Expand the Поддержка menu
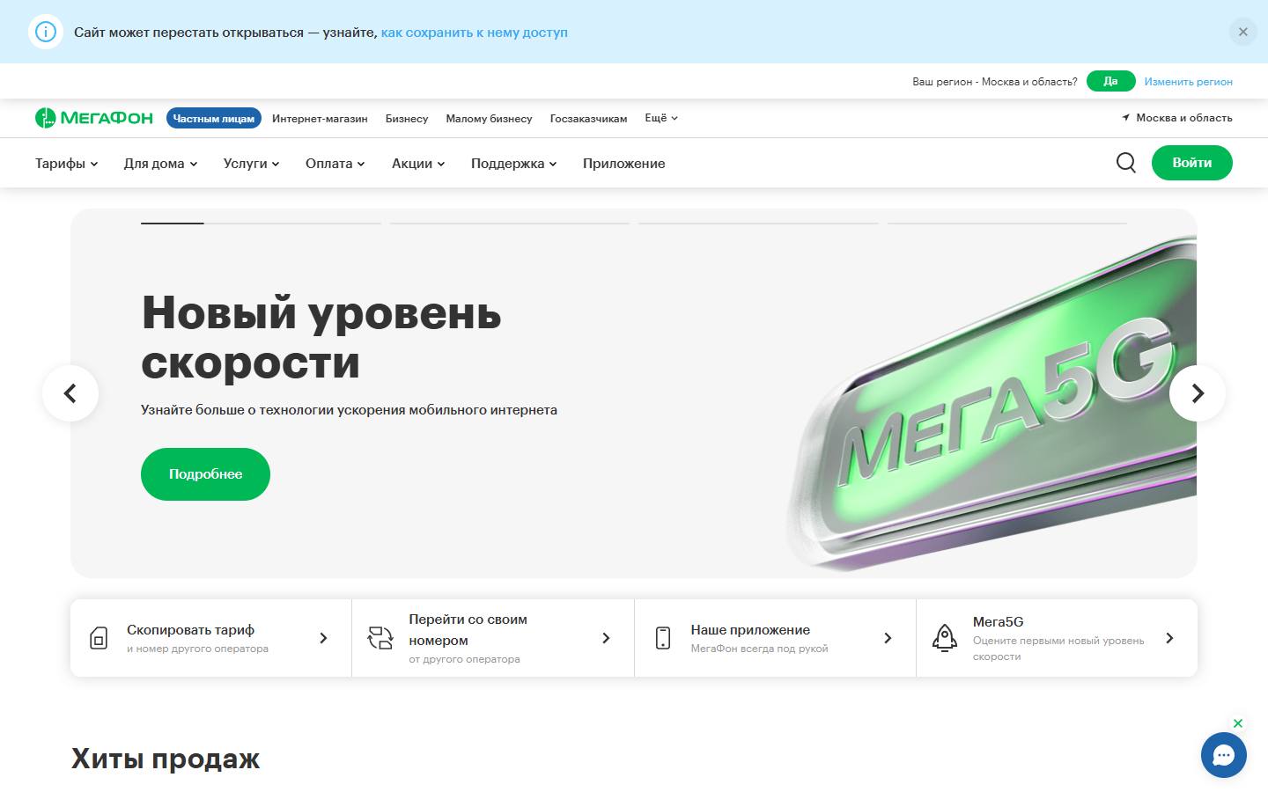1268x792 pixels. tap(514, 164)
